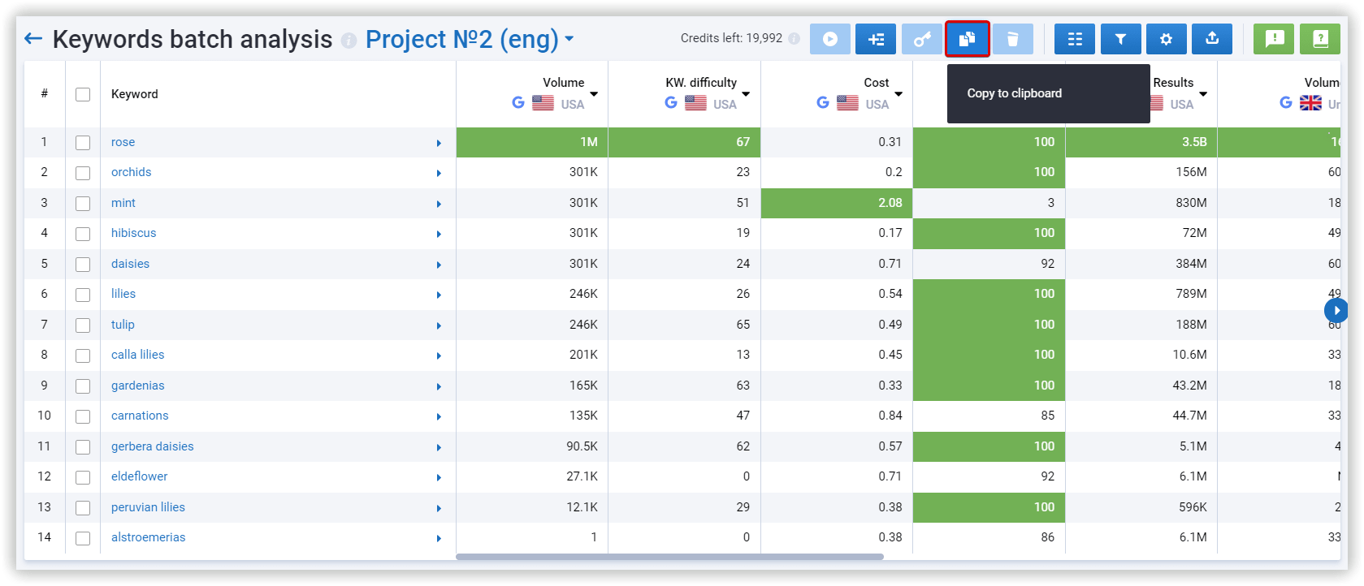Open the carnations keyword link

coord(140,416)
